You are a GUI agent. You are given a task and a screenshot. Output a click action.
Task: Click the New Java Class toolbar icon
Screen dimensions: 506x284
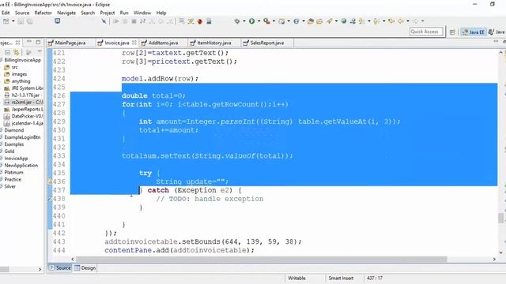click(296, 21)
